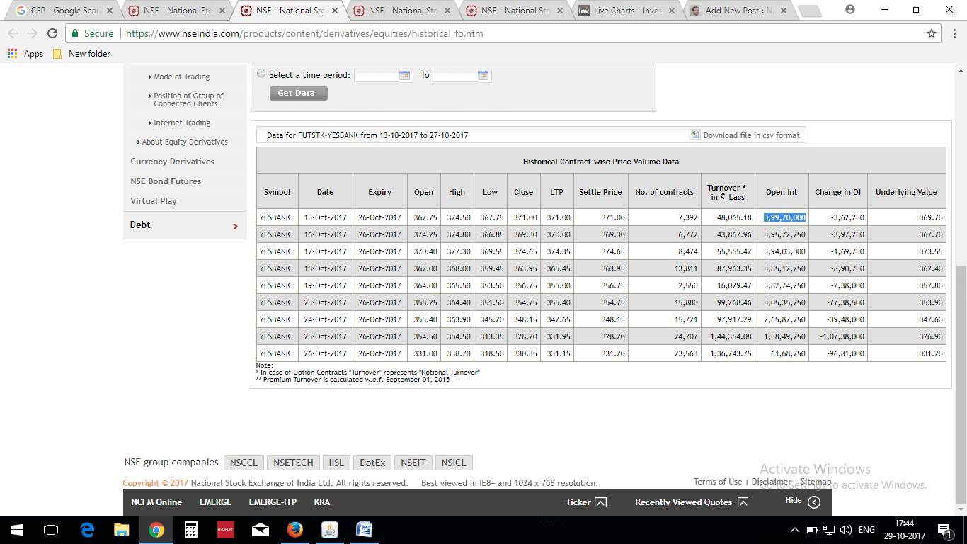Open New folder bookmark

point(82,54)
